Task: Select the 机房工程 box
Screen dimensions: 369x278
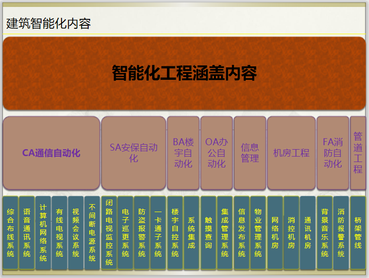Action: (291, 153)
